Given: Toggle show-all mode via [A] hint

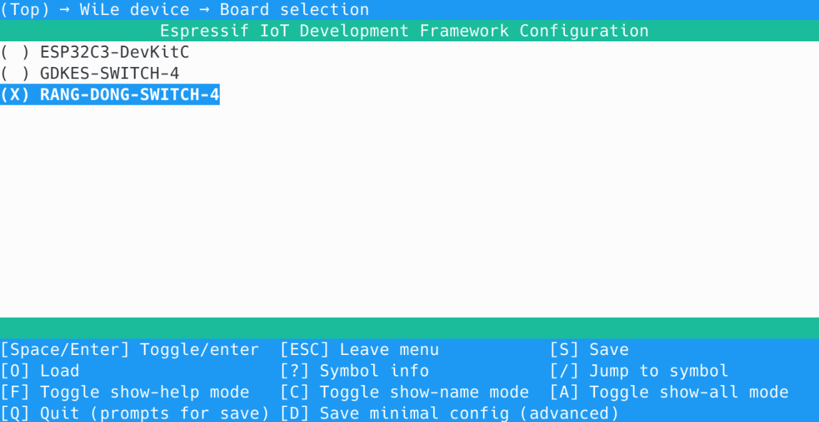Looking at the screenshot, I should (x=668, y=393).
